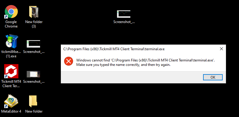Click the red error X icon in dialog
239x117 pixels.
click(69, 61)
